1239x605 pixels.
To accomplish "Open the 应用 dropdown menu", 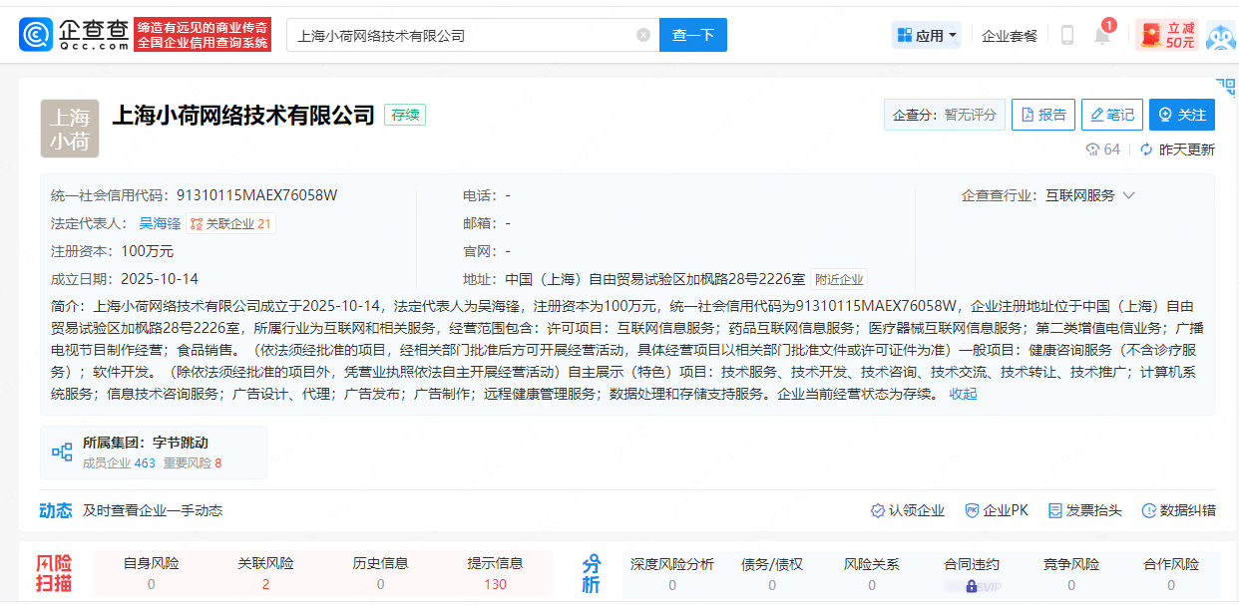I will [927, 35].
